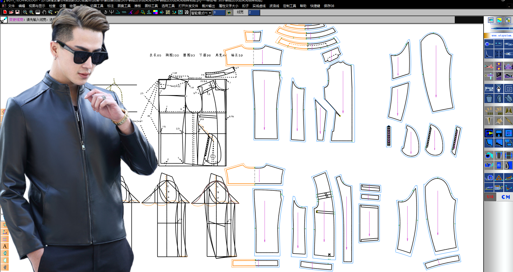Viewport: 513px width, 272px height.
Task: Click the 设 settings icon
Action: coord(187,12)
